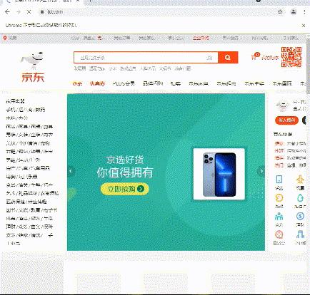
Task: Click the jd.com address bar
Action: 157,11
